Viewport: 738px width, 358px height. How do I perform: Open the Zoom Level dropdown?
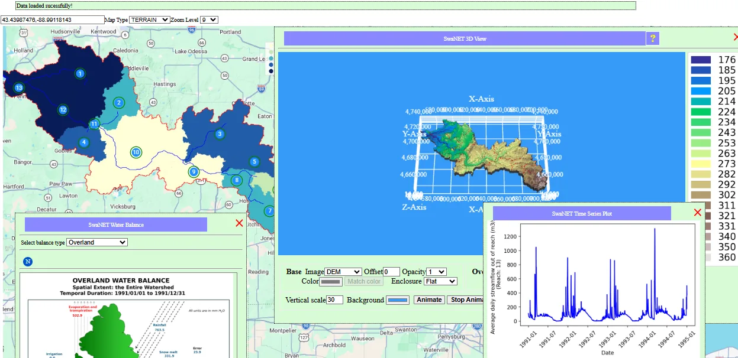pos(209,19)
